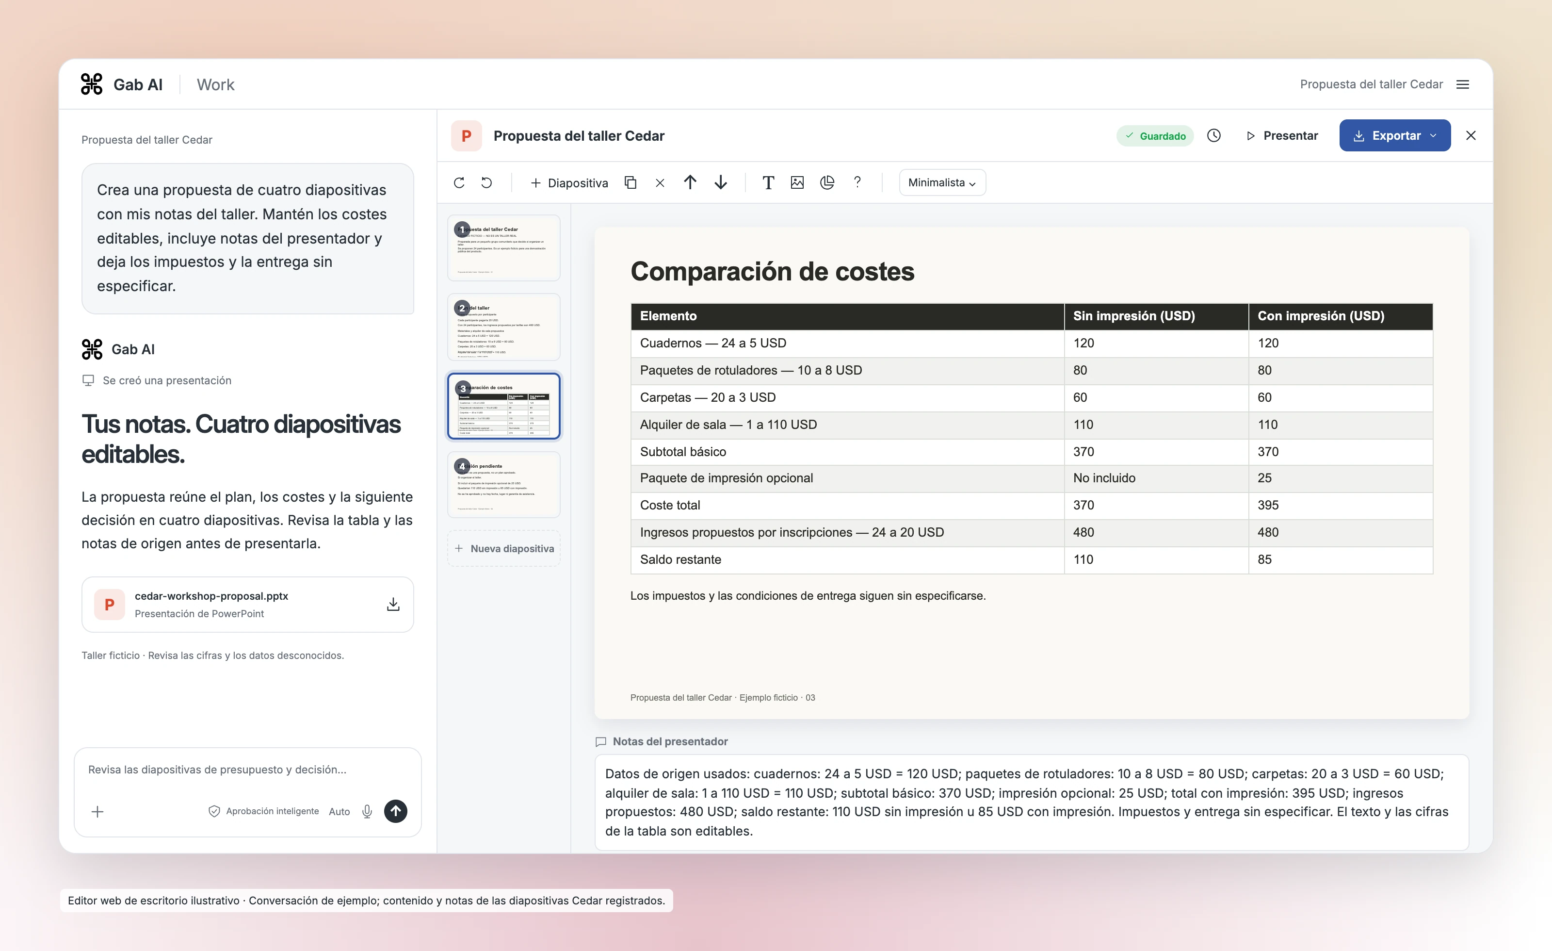The image size is (1552, 951).
Task: Click the presenter notes text area
Action: [x=1031, y=802]
